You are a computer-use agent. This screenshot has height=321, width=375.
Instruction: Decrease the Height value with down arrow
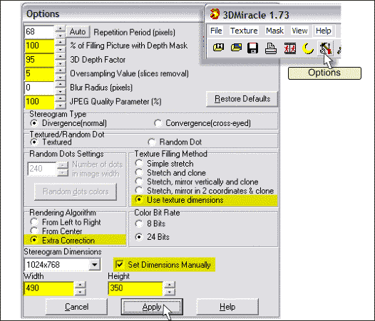170,292
